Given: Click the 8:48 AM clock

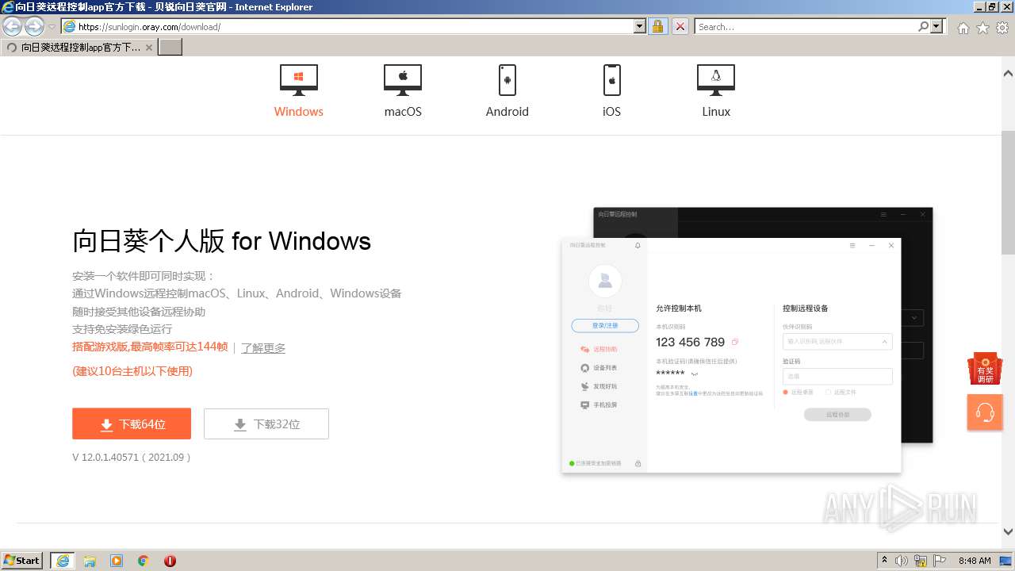Looking at the screenshot, I should pyautogui.click(x=975, y=561).
